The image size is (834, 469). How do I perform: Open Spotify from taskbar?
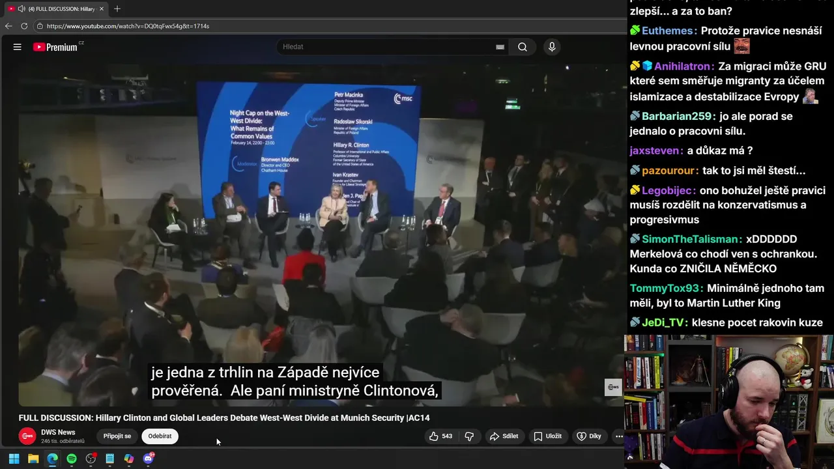(72, 459)
